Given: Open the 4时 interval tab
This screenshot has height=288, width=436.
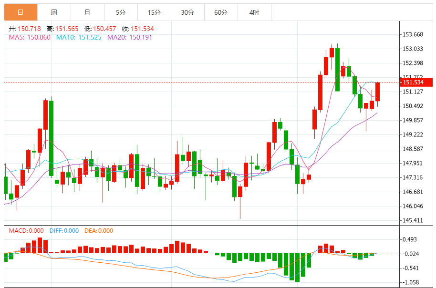Looking at the screenshot, I should coord(254,12).
